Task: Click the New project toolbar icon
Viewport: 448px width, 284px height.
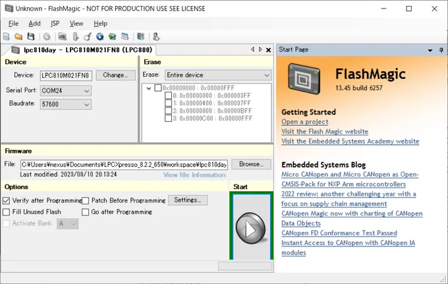Action: coord(7,37)
